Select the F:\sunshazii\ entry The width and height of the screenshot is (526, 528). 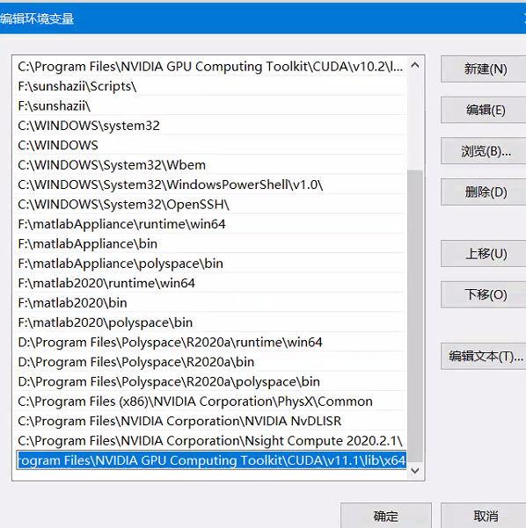click(x=209, y=106)
